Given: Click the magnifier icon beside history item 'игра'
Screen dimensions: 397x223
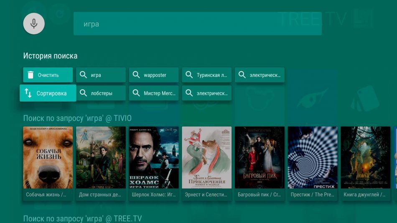Looking at the screenshot, I should [83, 75].
